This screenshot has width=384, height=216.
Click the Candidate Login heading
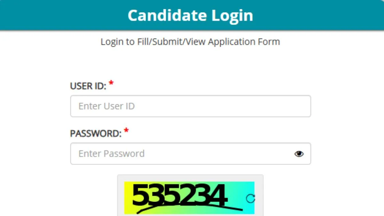[x=190, y=15]
